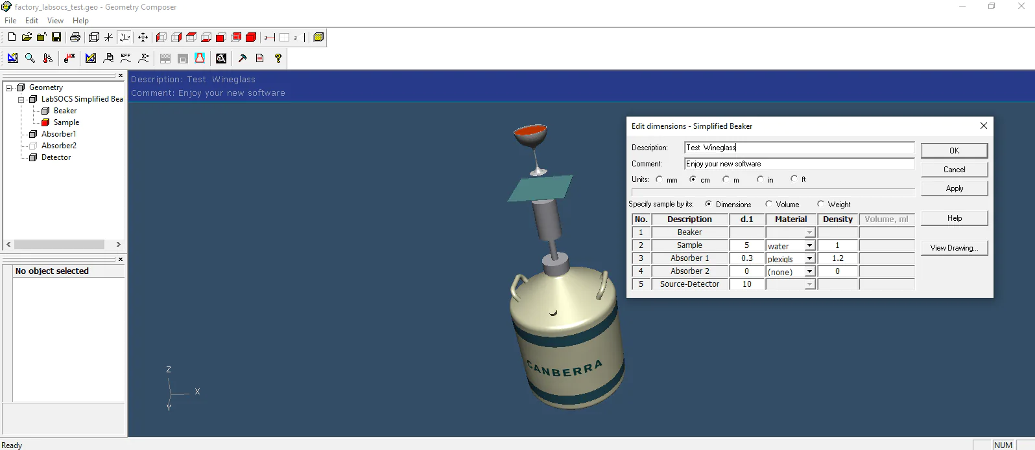Click the yellow hatched cube icon
1035x450 pixels.
(x=318, y=38)
